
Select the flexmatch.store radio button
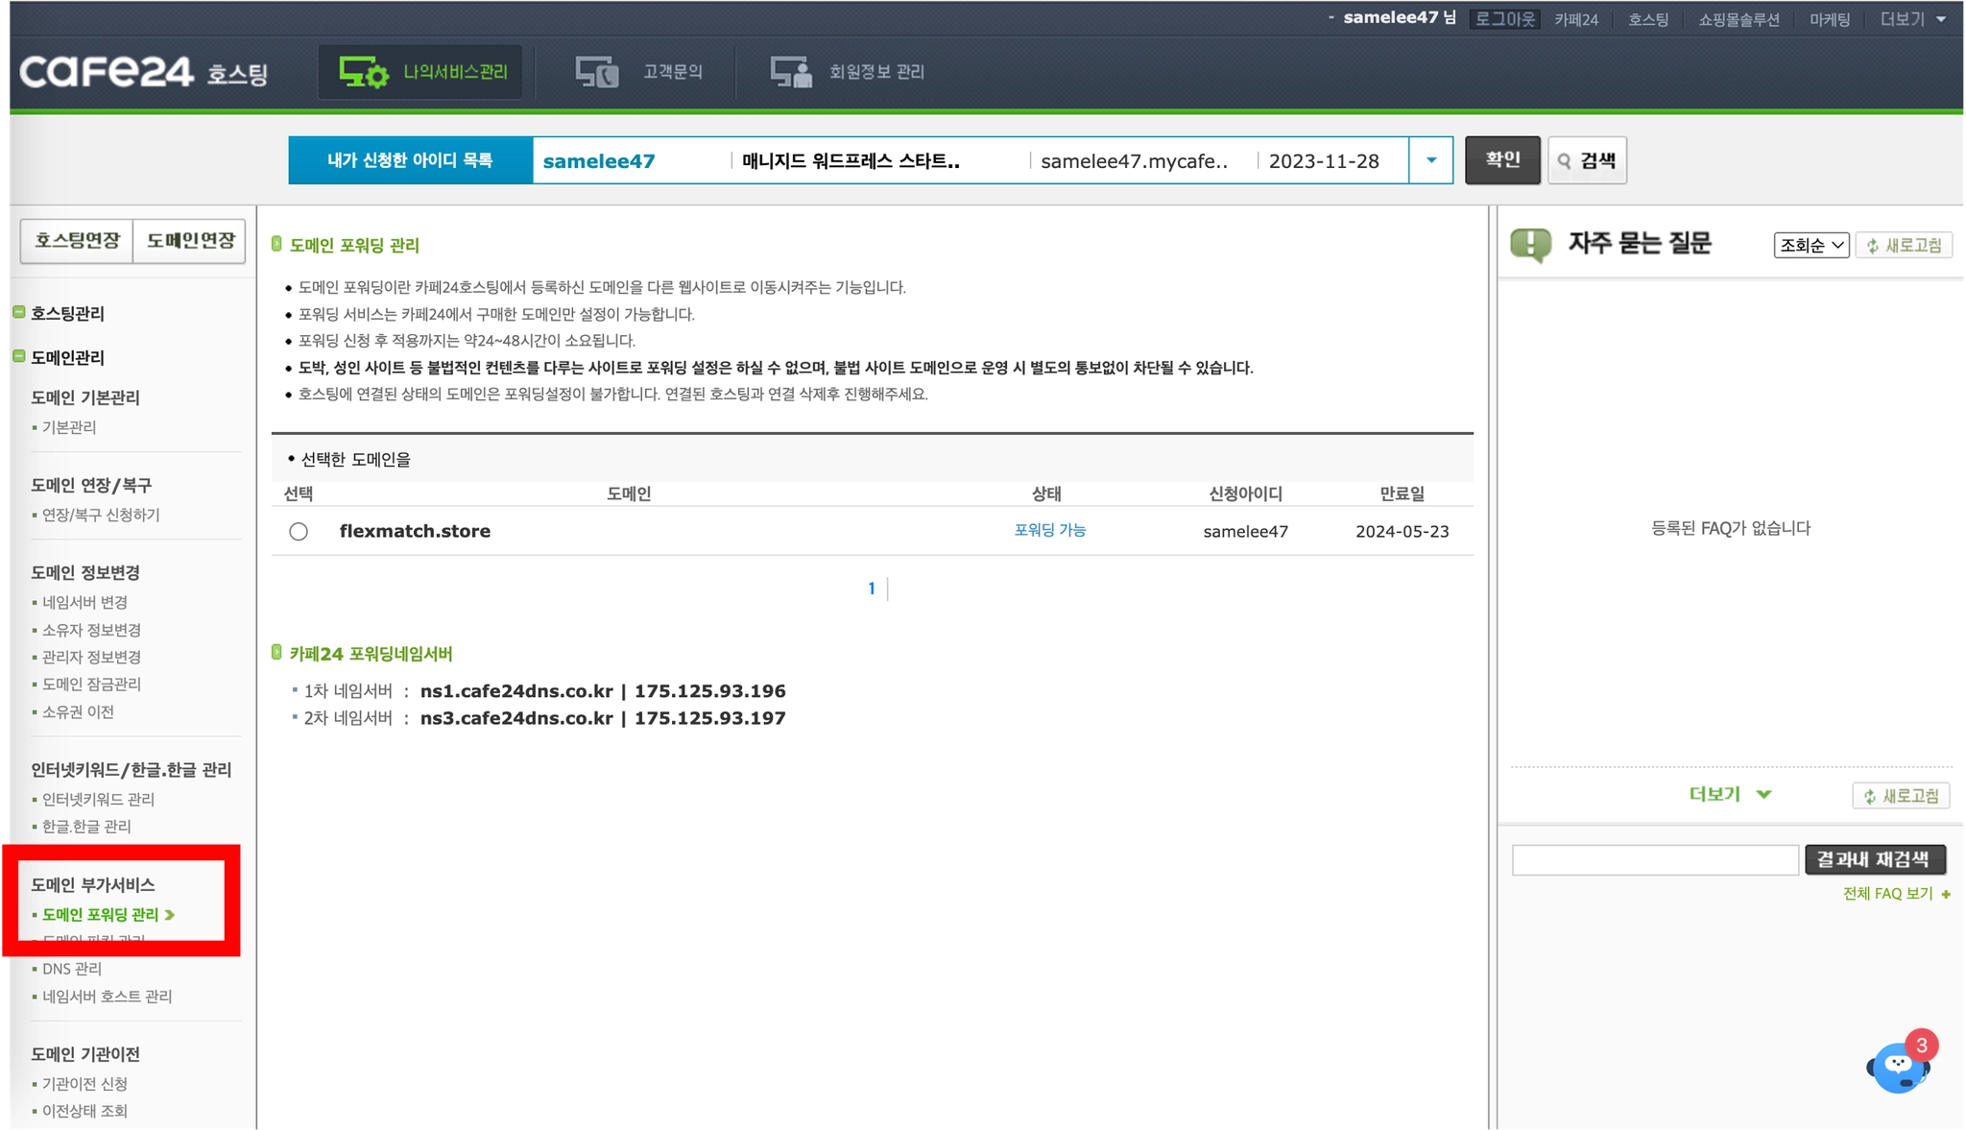[x=299, y=532]
